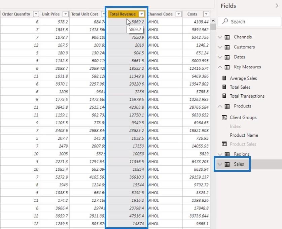This screenshot has height=229, width=282.
Task: Click the Customers table icon
Action: 227,47
